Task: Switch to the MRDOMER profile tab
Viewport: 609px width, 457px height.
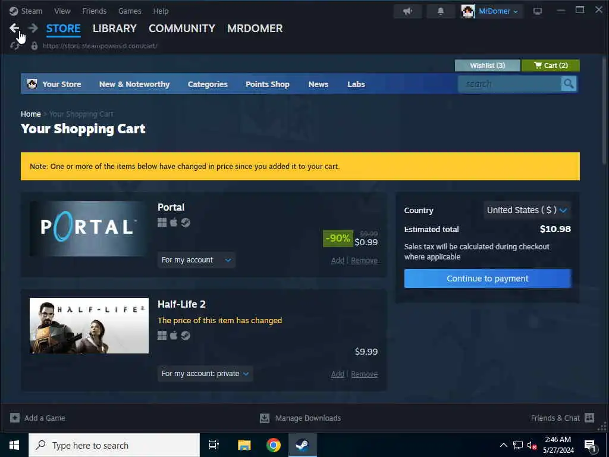Action: pos(255,29)
